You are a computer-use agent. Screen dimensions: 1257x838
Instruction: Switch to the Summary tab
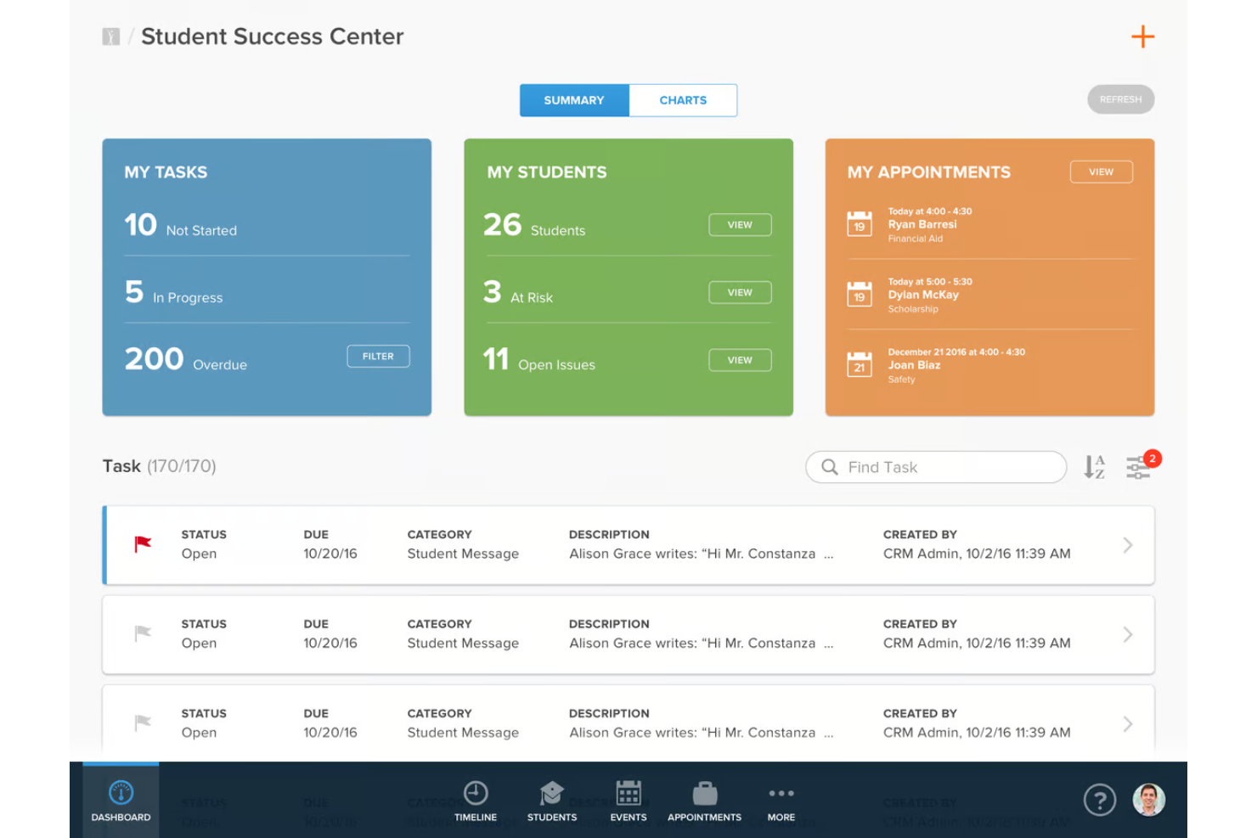tap(574, 100)
